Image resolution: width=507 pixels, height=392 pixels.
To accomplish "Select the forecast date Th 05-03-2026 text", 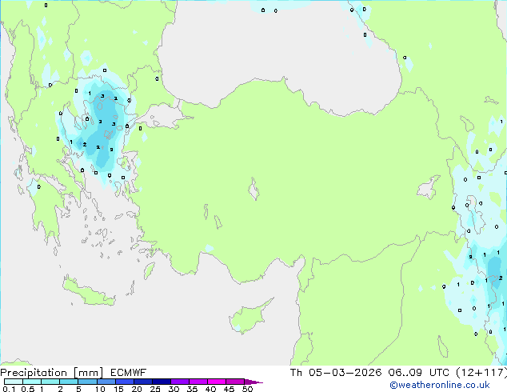I will (x=336, y=373).
